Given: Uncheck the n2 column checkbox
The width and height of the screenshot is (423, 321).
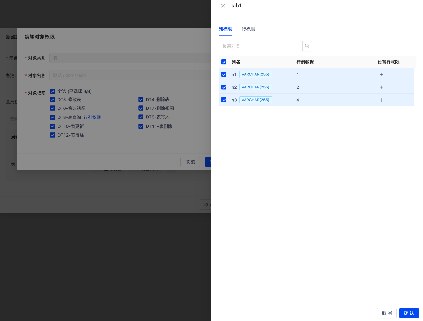Looking at the screenshot, I should [224, 87].
